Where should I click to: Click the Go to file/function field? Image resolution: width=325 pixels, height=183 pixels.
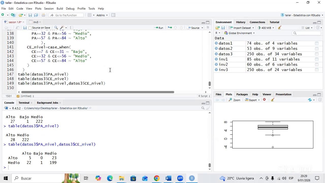[66, 15]
